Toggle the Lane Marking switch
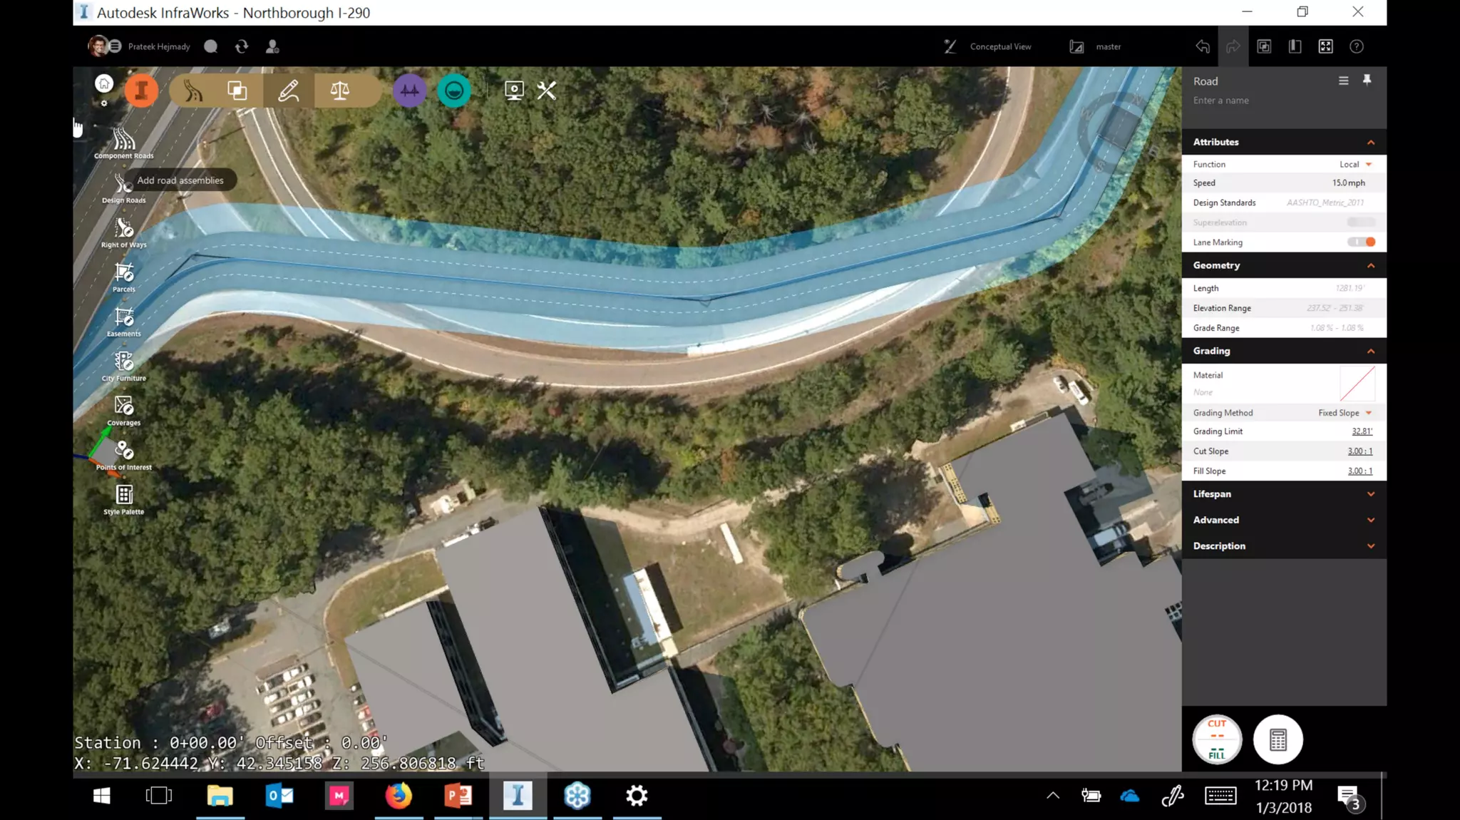 (x=1362, y=242)
